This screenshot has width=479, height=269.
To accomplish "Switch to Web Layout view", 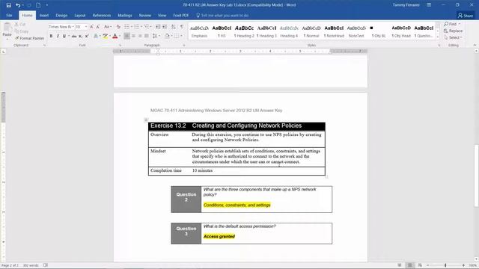I will click(x=420, y=265).
